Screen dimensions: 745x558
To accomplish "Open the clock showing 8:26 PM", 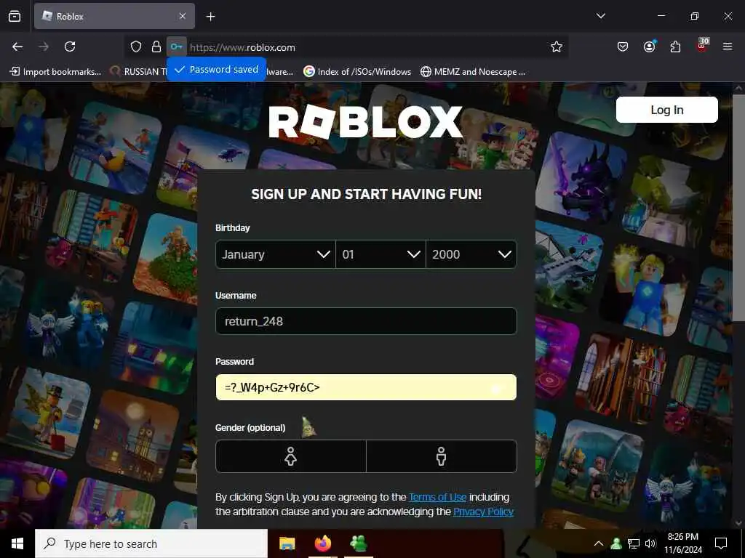I will (682, 543).
